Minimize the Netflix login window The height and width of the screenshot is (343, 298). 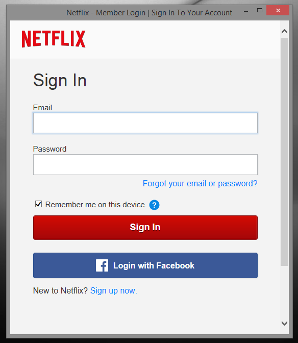coord(246,11)
